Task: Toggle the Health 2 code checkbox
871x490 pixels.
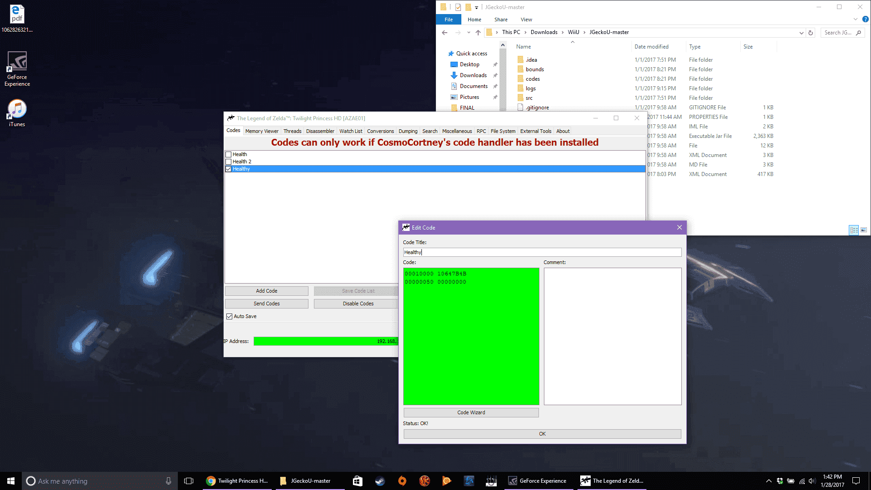Action: click(x=229, y=162)
